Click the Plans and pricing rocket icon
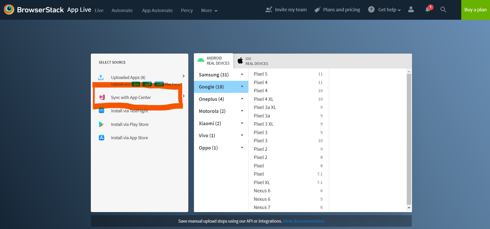 click(x=318, y=9)
